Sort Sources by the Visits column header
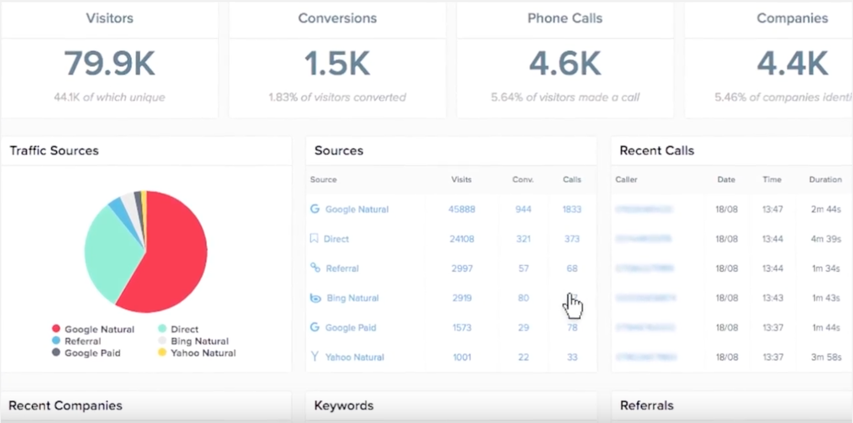This screenshot has height=423, width=853. coord(461,180)
